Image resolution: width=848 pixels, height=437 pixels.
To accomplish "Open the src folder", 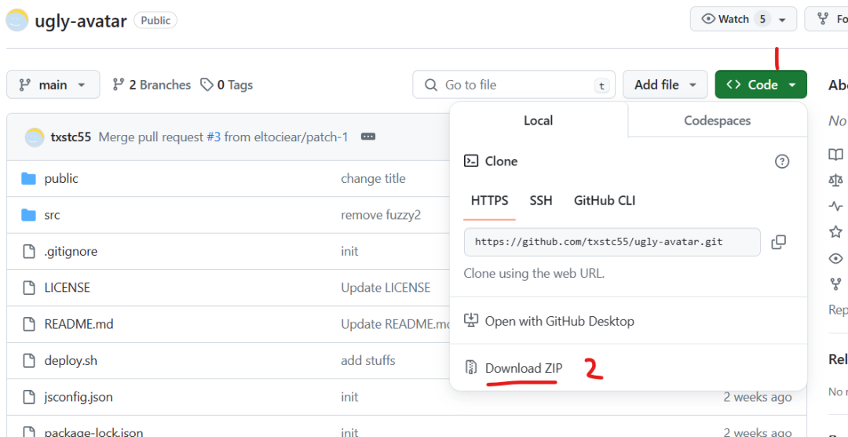I will (52, 215).
